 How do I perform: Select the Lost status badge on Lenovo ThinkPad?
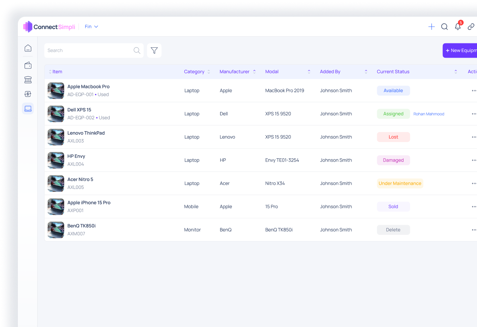(393, 137)
